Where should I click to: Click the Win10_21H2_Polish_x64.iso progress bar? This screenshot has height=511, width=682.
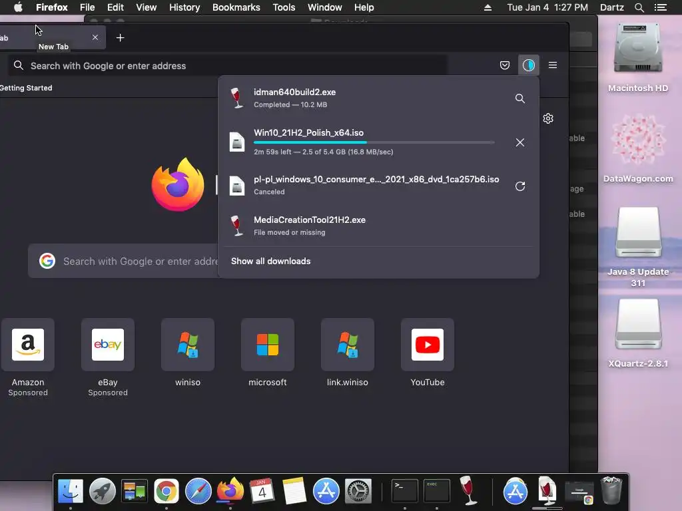point(374,142)
